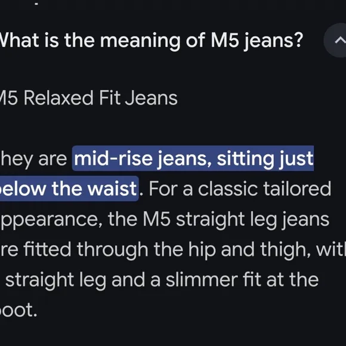Click the final word 'oot.' of the answer
Viewport: 346px width, 346px height.
coord(18,310)
